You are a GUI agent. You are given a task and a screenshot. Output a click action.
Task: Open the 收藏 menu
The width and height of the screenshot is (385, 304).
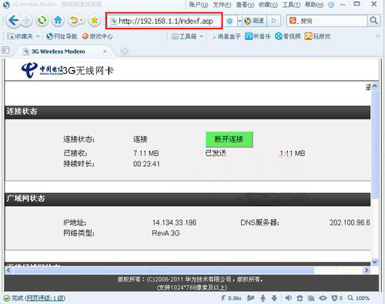coord(268,5)
